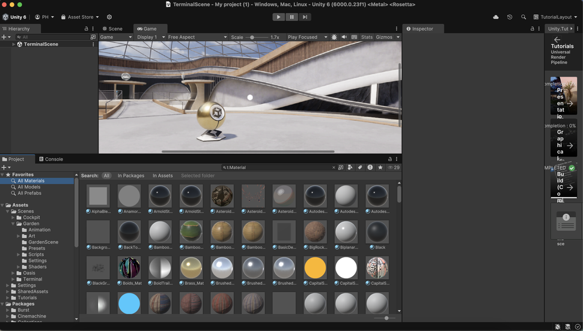
Task: Toggle the Inspector panel lock
Action: tap(533, 29)
